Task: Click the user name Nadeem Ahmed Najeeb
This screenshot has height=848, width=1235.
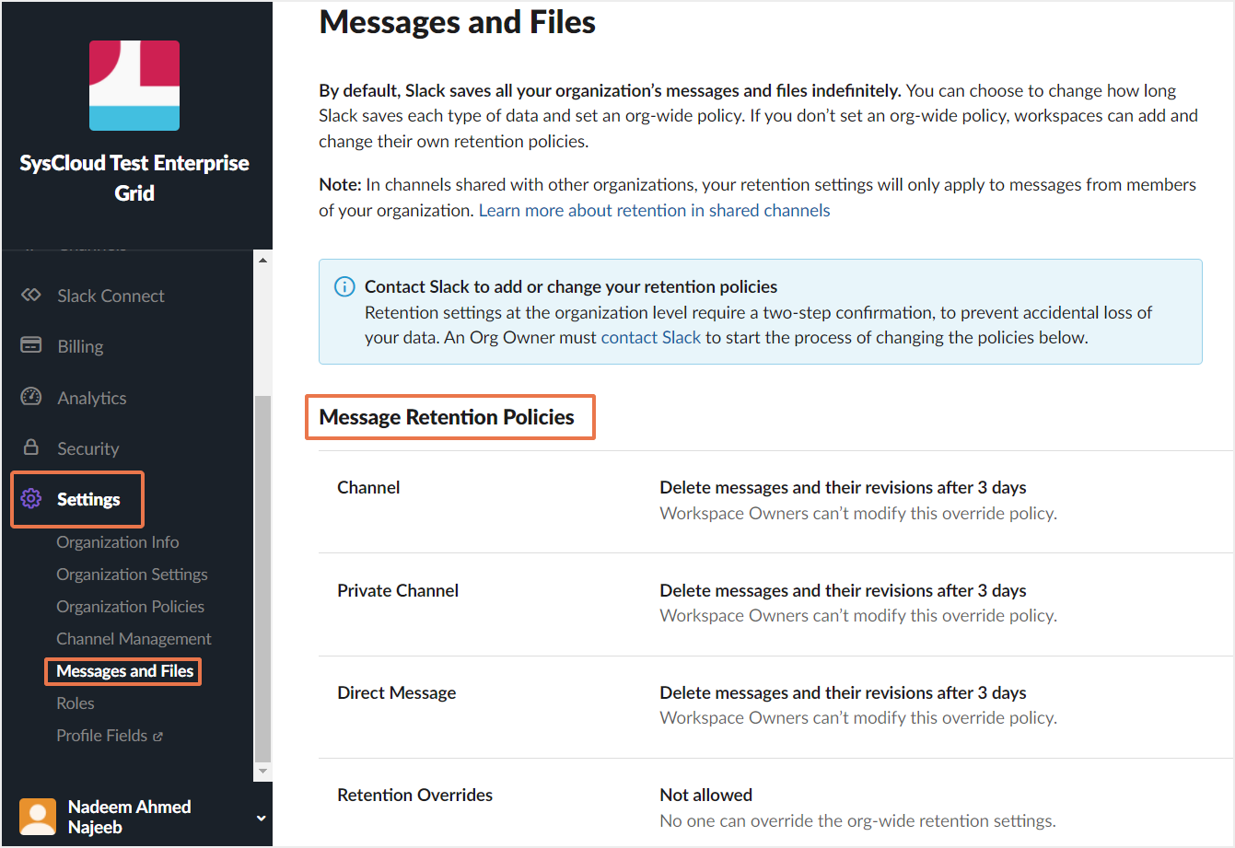Action: pos(130,817)
